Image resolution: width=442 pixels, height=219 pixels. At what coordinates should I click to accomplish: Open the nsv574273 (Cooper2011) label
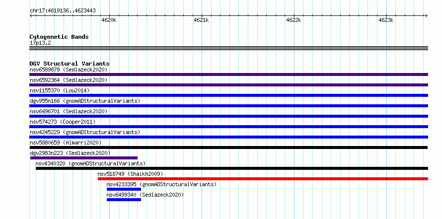tap(63, 122)
